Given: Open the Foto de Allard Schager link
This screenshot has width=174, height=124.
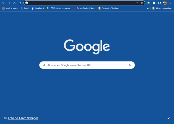Looking at the screenshot, I should coord(23,118).
